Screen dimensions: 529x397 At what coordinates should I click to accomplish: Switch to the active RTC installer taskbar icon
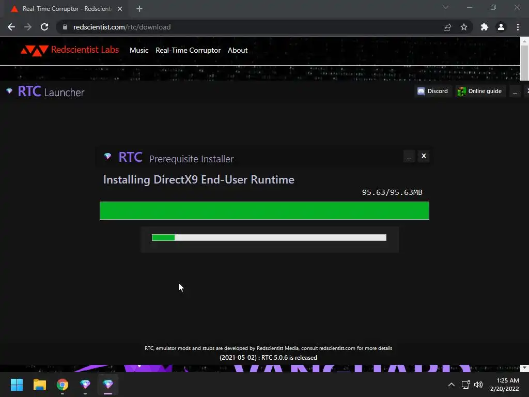108,385
